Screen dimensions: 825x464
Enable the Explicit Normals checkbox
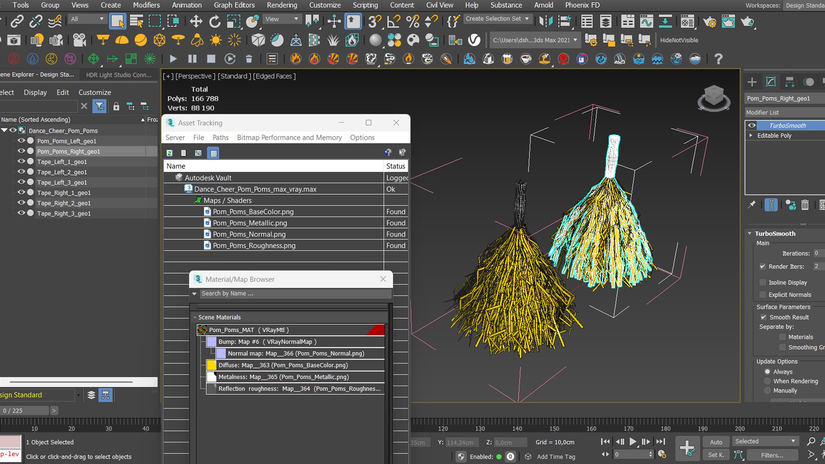(x=763, y=295)
